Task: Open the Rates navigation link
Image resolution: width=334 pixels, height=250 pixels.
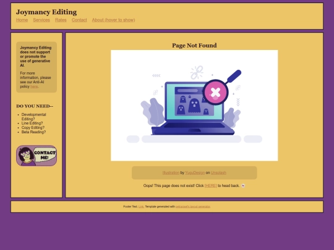Action: coord(61,20)
